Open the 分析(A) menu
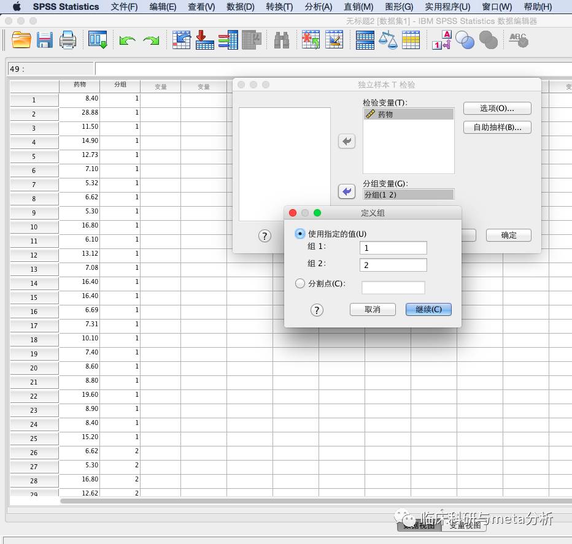The width and height of the screenshot is (572, 544). click(319, 7)
